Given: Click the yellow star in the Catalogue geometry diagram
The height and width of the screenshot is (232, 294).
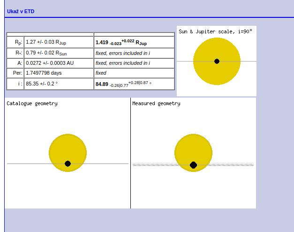Looking at the screenshot, I should tap(68, 148).
